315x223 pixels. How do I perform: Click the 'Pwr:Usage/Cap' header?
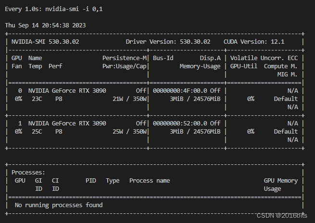[125, 66]
